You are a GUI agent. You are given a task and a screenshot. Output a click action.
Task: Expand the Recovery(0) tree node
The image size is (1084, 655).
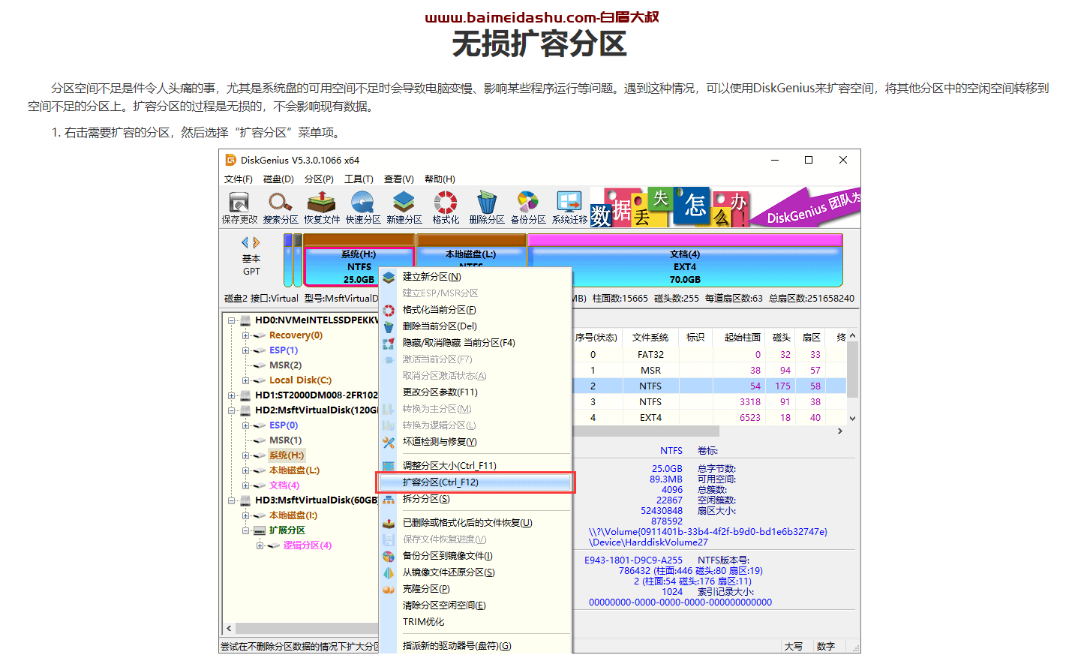click(245, 335)
